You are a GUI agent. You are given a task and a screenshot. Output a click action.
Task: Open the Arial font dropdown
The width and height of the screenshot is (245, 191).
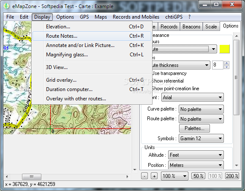click(193, 97)
